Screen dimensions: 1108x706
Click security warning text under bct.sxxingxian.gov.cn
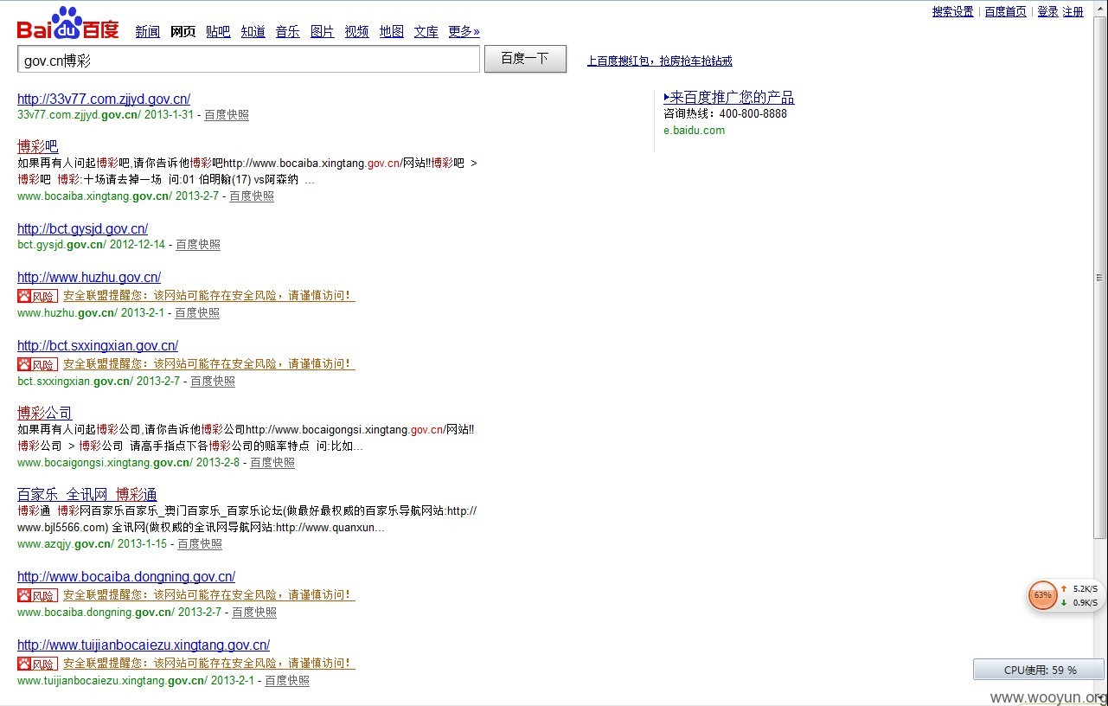tap(209, 364)
